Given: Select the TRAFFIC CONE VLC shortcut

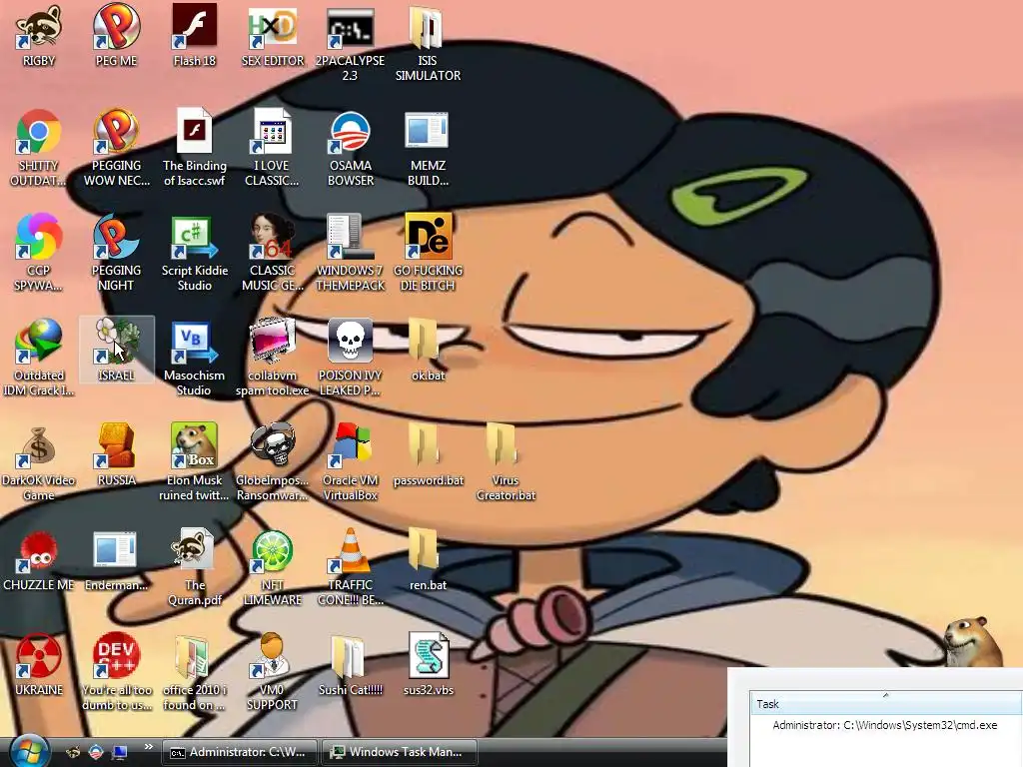Looking at the screenshot, I should tap(351, 551).
